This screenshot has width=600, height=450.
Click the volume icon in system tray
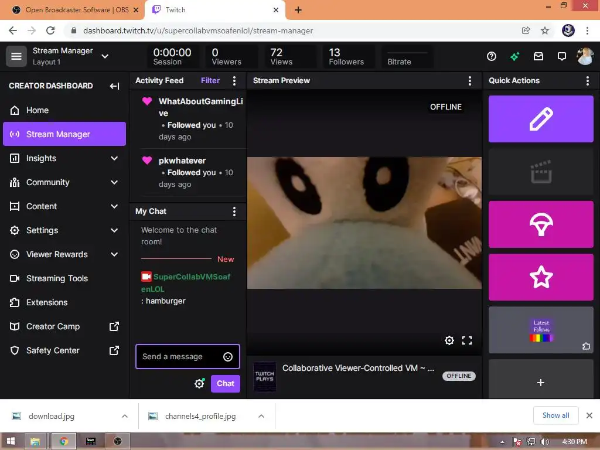coord(544,442)
